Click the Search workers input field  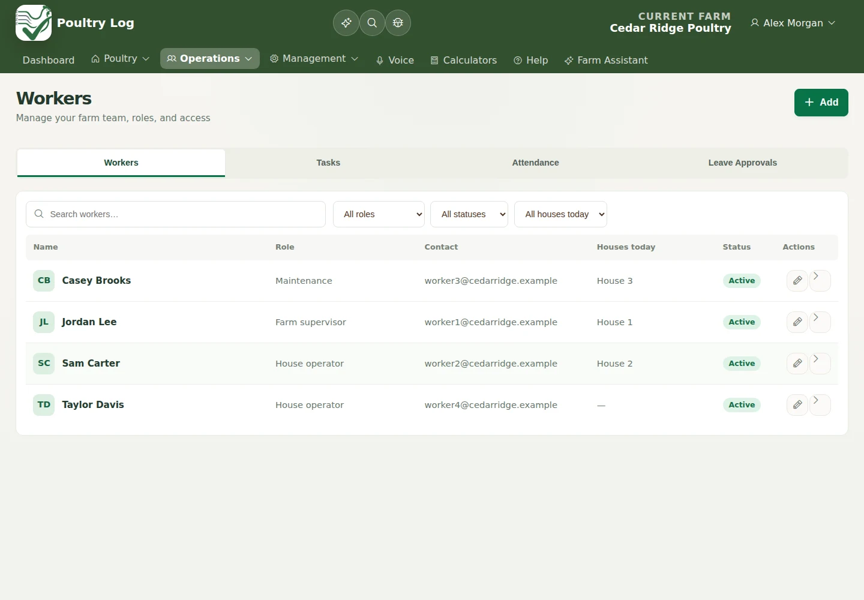pyautogui.click(x=176, y=214)
